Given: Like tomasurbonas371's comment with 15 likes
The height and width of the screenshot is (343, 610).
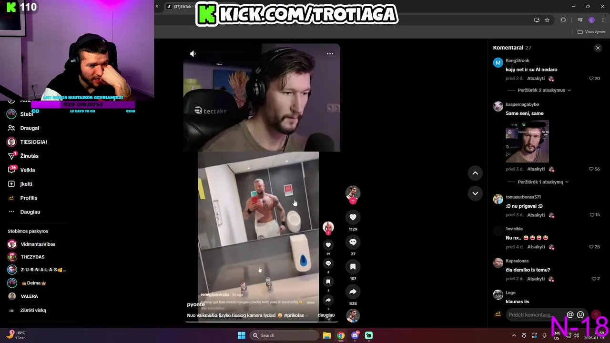Looking at the screenshot, I should click(591, 215).
